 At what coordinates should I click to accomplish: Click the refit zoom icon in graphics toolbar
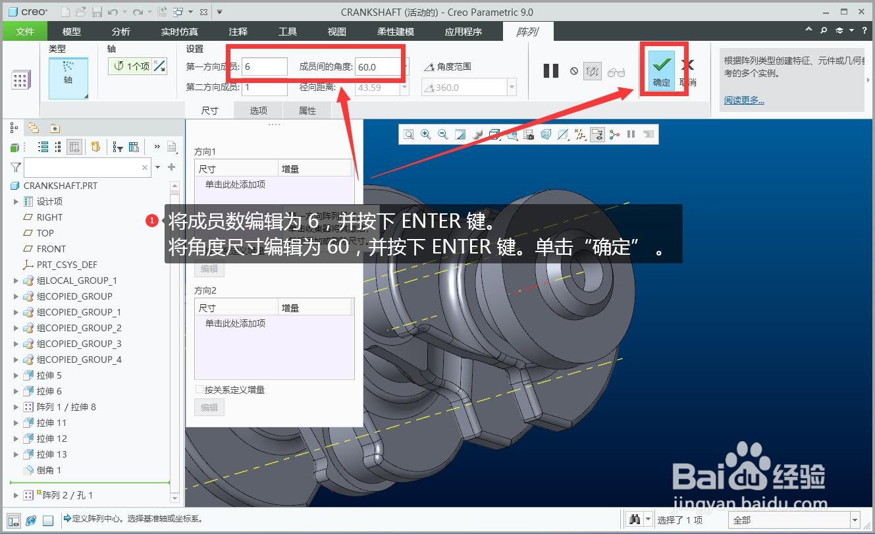(x=409, y=134)
